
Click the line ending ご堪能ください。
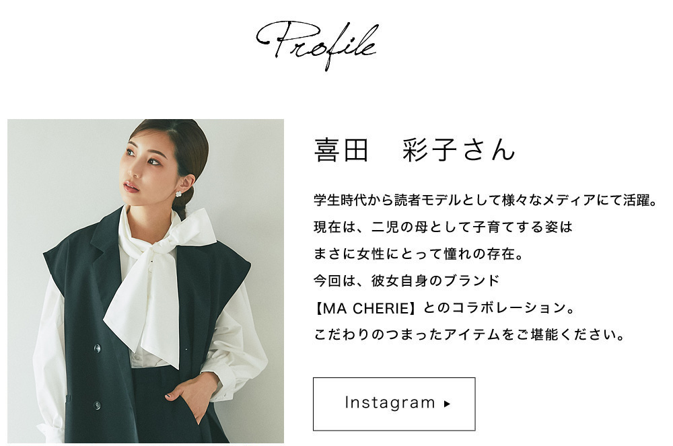tap(470, 334)
